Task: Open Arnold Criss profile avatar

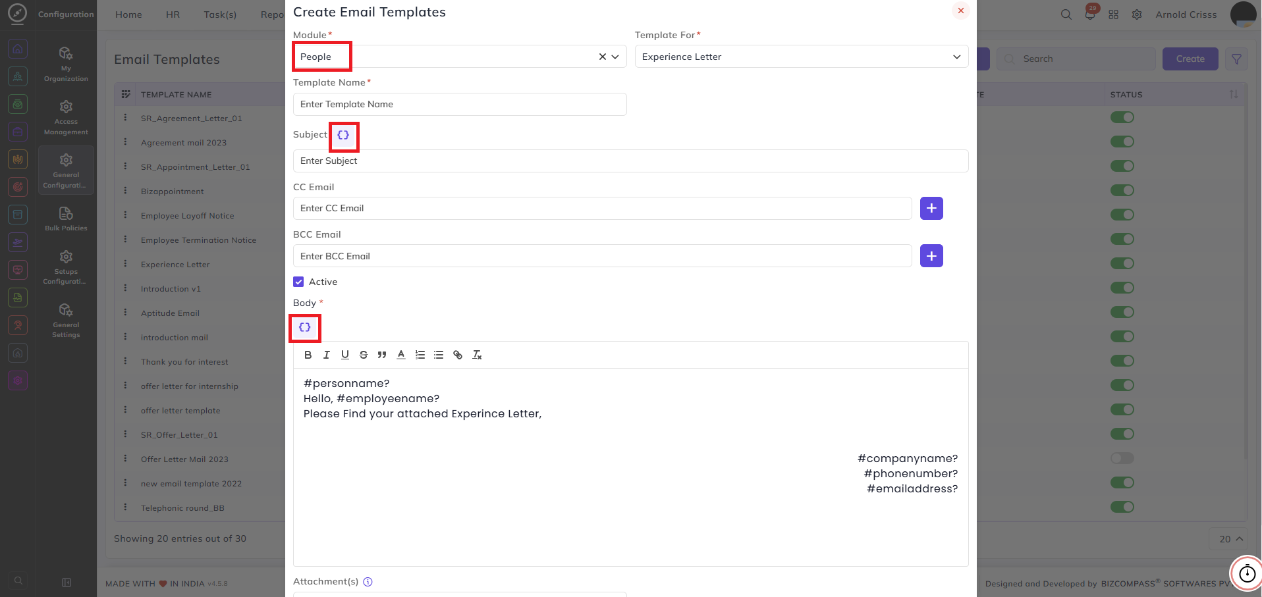Action: (x=1243, y=14)
